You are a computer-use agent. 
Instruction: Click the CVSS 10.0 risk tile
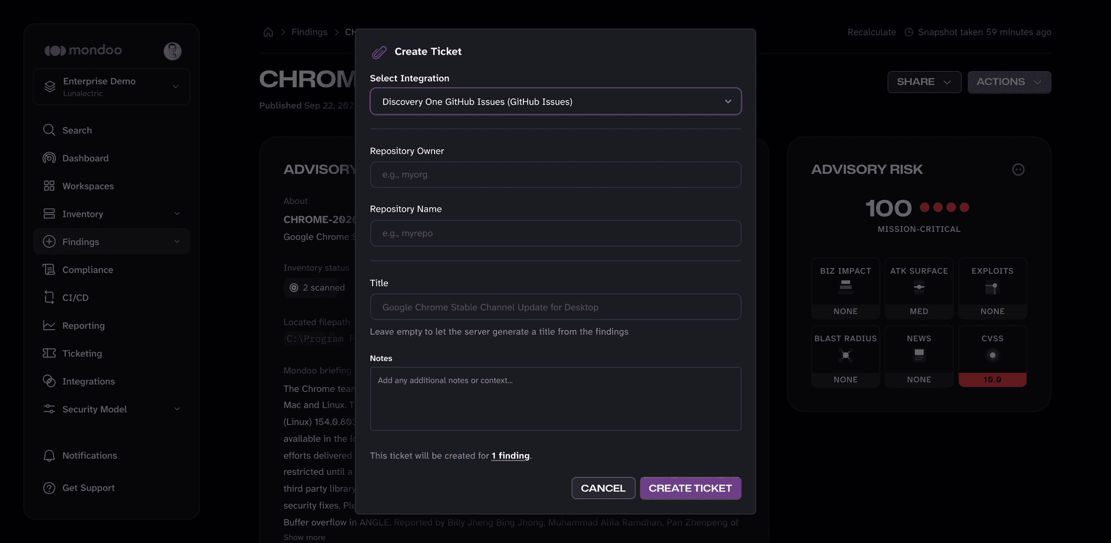pyautogui.click(x=992, y=357)
